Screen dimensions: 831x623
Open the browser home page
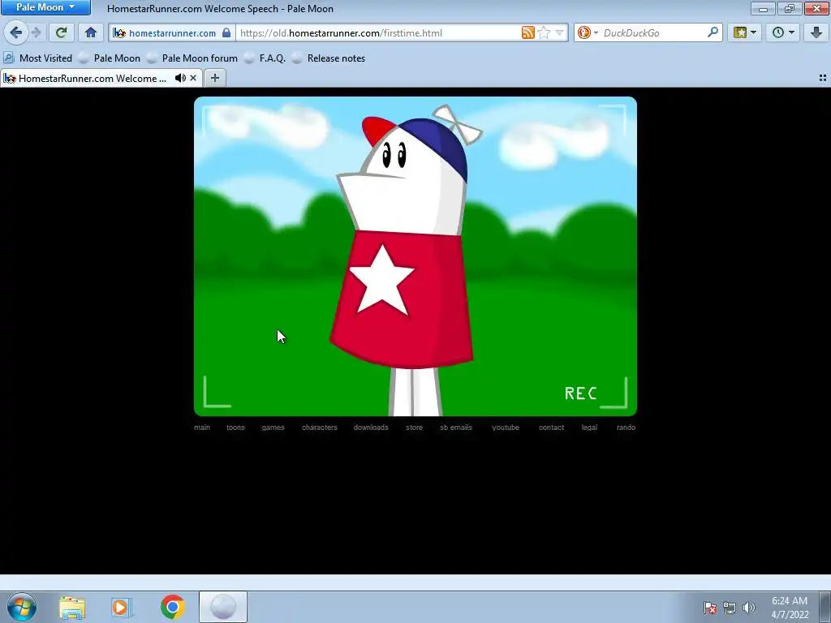(91, 32)
